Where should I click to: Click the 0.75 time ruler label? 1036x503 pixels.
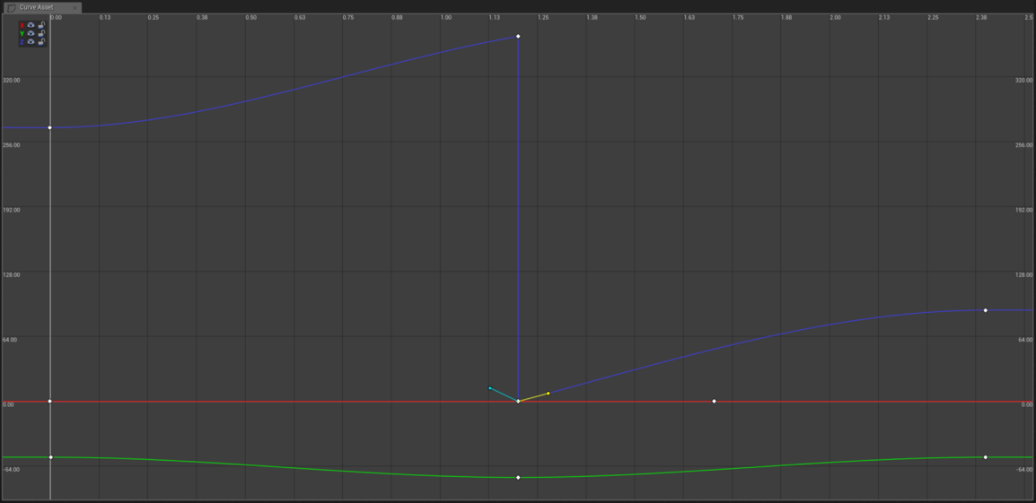[x=348, y=18]
